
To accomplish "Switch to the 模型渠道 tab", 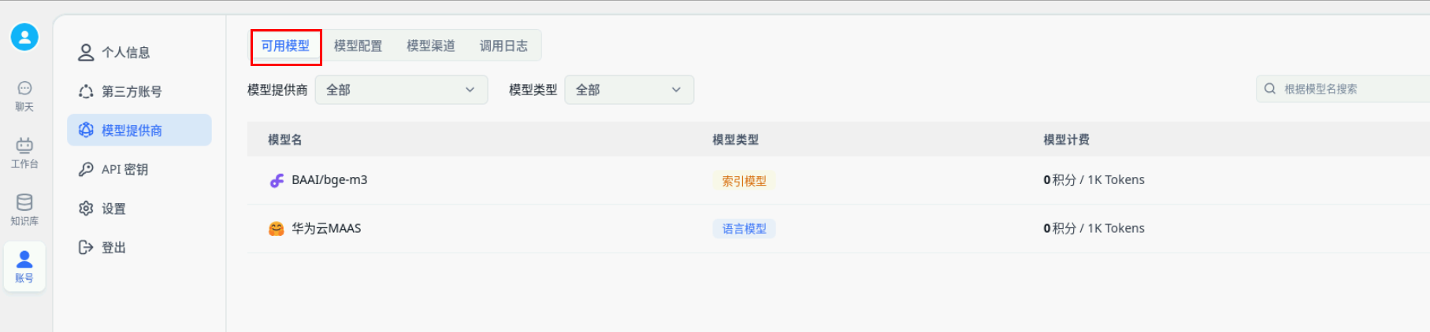I will [x=430, y=46].
